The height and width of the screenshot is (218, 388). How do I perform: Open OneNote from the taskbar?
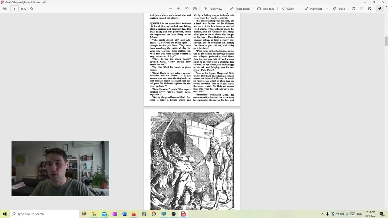(114, 214)
